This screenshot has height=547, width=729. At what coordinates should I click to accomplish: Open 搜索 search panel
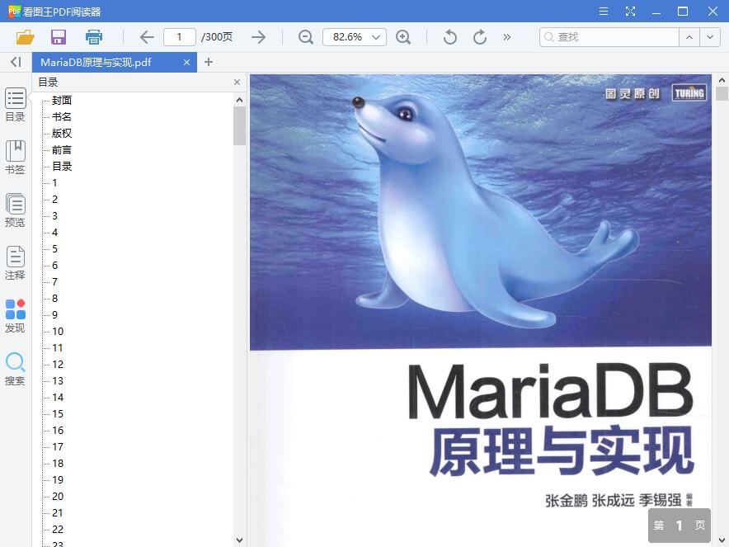[x=16, y=369]
